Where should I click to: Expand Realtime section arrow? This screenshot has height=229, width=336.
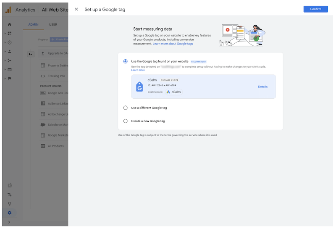[5, 42]
